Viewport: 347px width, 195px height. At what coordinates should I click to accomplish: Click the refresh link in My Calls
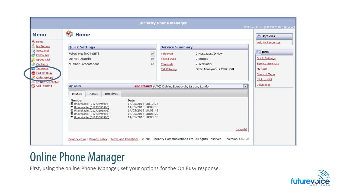(241, 129)
